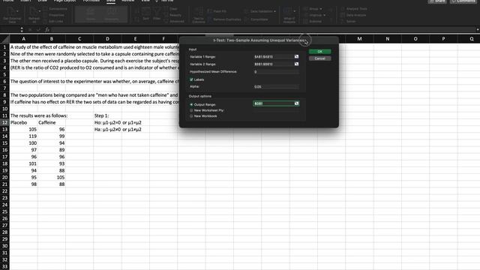Expand the formula bar arrow at right
480x270 pixels.
(478, 30)
